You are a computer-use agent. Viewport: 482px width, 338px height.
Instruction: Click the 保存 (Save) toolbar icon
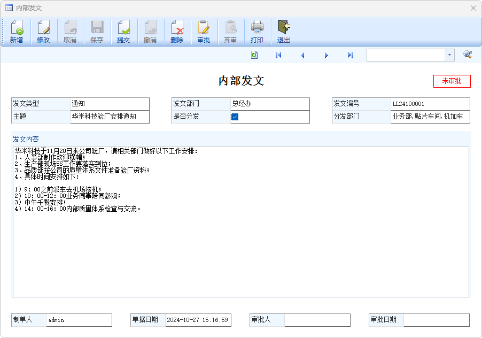coord(97,32)
